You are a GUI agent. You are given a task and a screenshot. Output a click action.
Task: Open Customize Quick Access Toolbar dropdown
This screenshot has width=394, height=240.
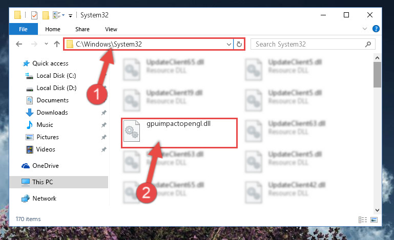click(x=70, y=15)
